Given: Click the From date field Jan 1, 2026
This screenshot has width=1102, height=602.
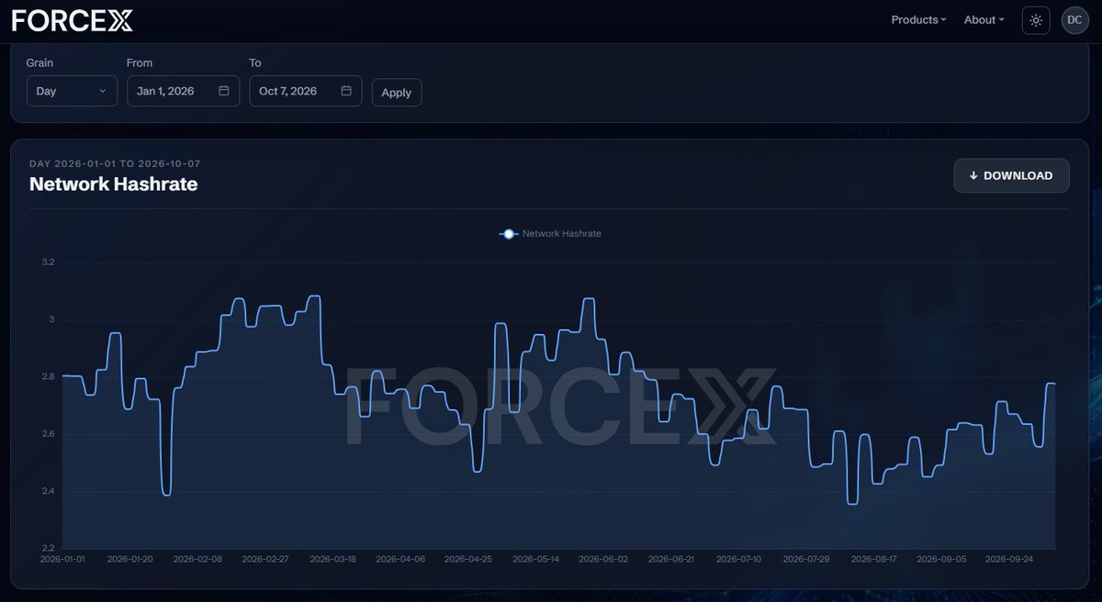Looking at the screenshot, I should coord(183,91).
